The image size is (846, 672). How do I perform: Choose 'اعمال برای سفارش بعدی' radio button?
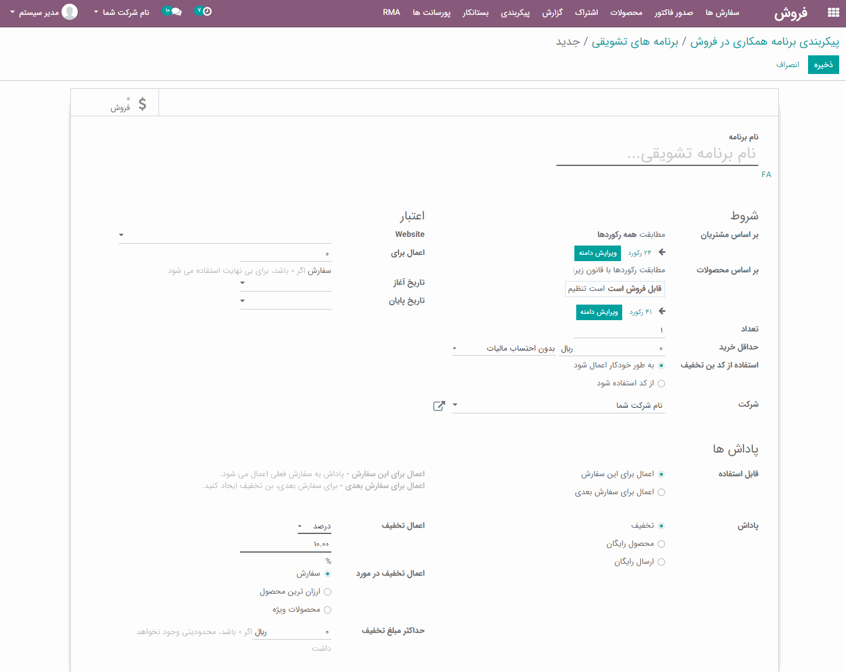(661, 492)
